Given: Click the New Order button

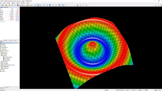Looking at the screenshot, I should (29, 5).
